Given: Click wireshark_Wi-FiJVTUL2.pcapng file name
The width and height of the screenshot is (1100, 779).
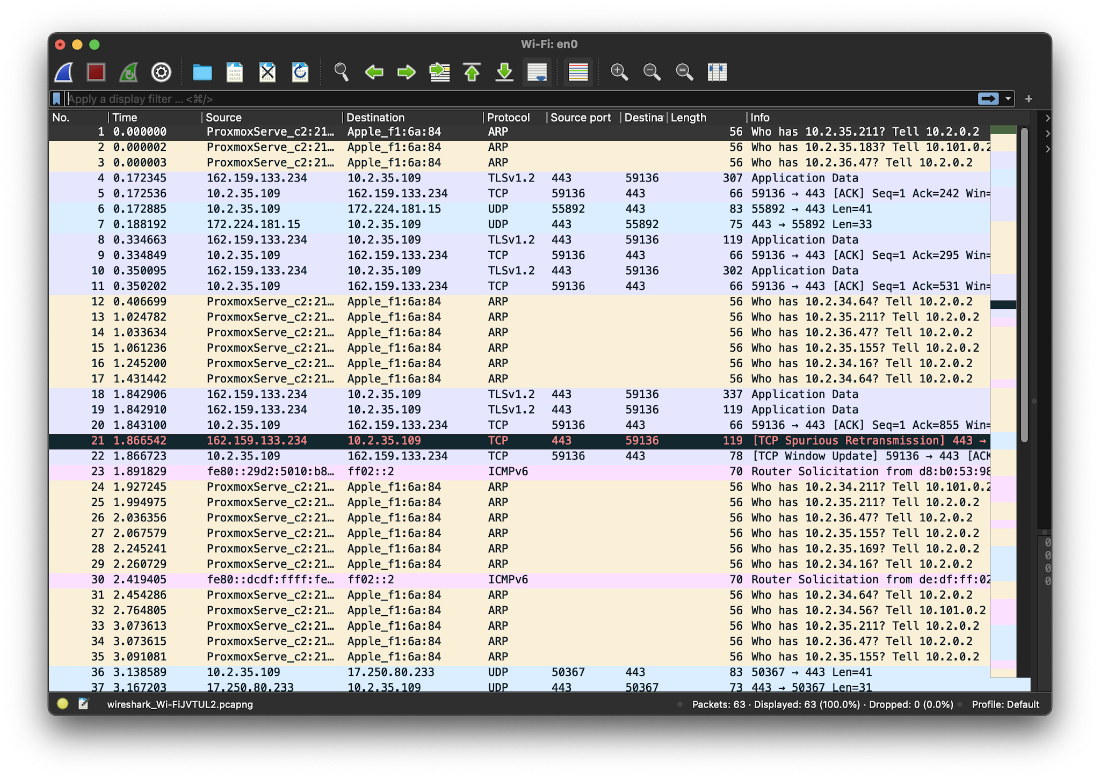Looking at the screenshot, I should click(180, 704).
